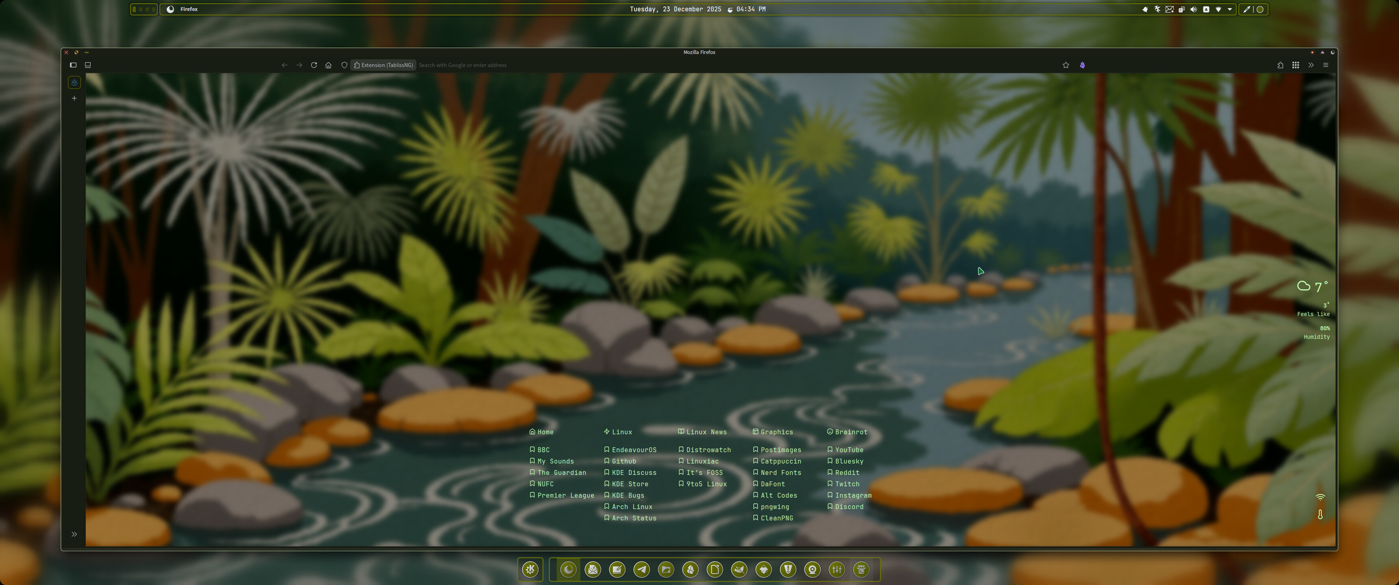Screen dimensions: 1399x585
Task: Open the mixer sliders app in dock
Action: pyautogui.click(x=837, y=569)
